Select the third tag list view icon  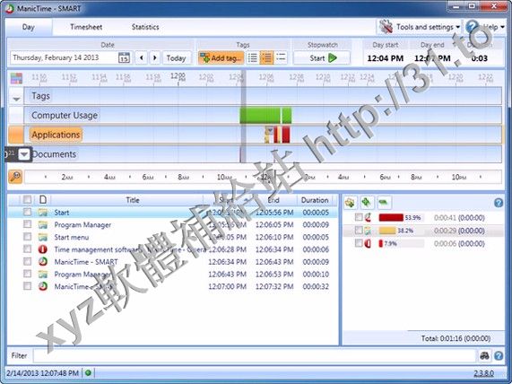pos(281,58)
